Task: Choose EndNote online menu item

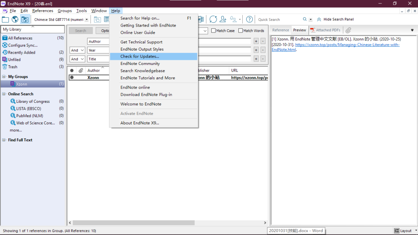Action: tap(154, 87)
